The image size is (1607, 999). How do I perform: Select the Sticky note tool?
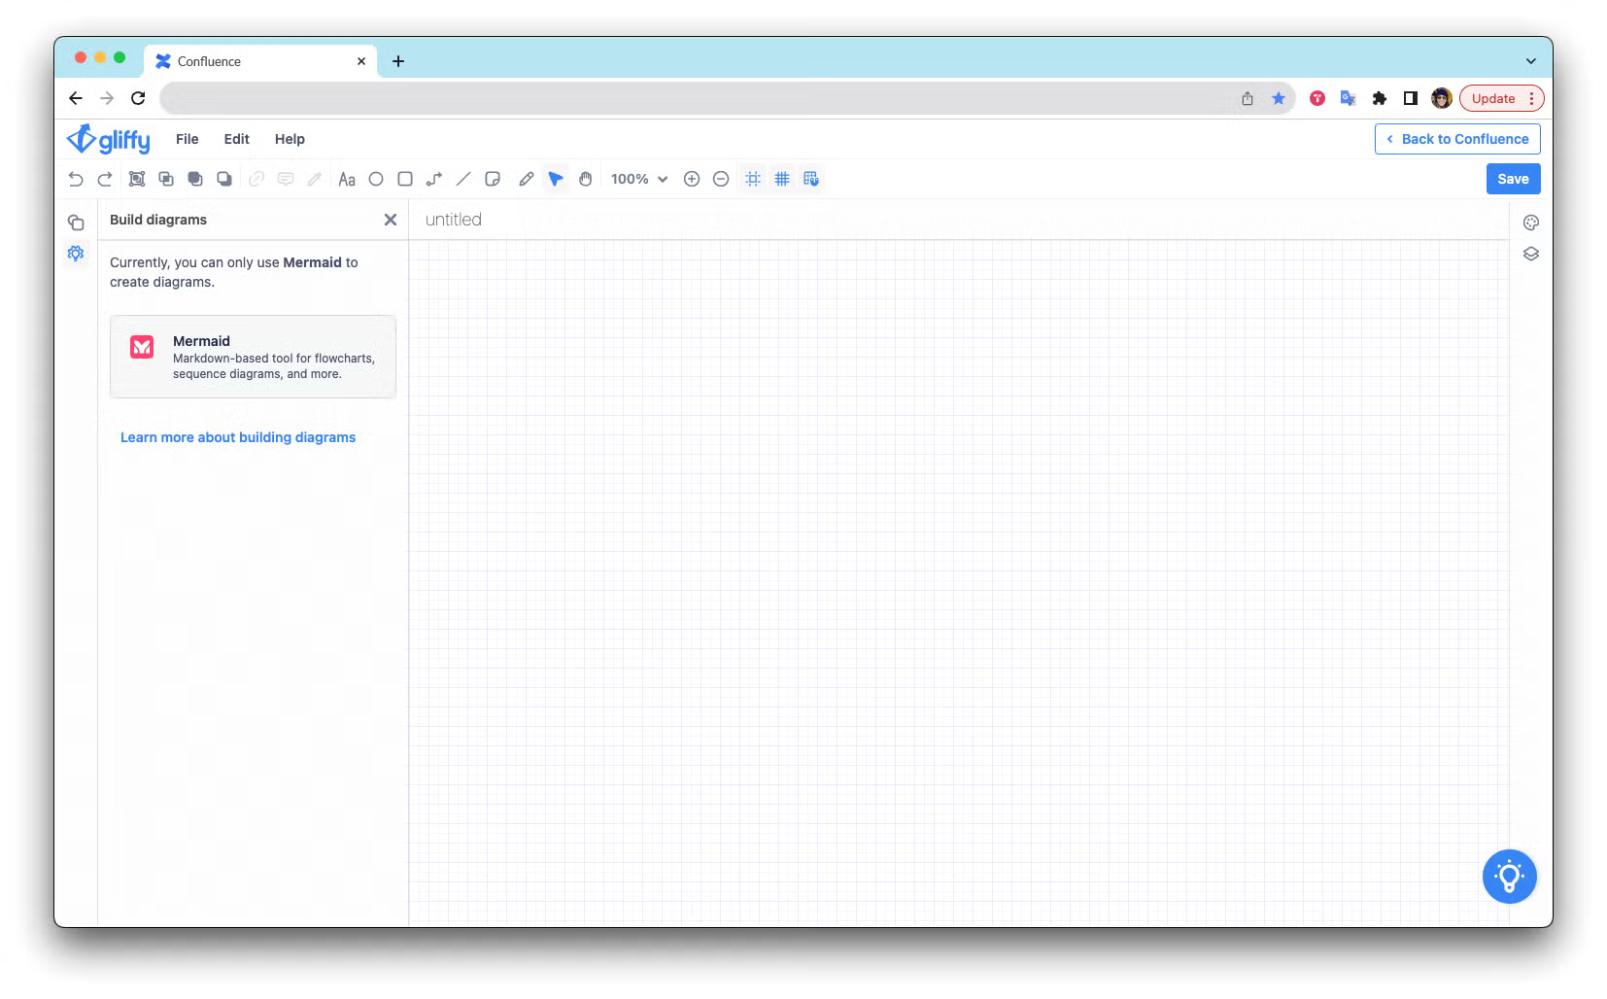point(493,179)
